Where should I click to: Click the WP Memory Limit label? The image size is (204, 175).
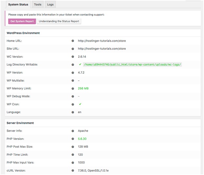pos(19,89)
